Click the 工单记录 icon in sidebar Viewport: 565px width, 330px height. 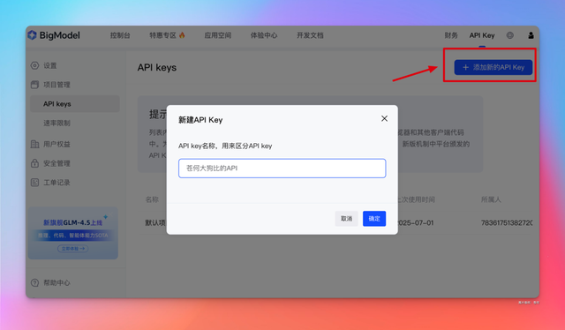point(34,183)
